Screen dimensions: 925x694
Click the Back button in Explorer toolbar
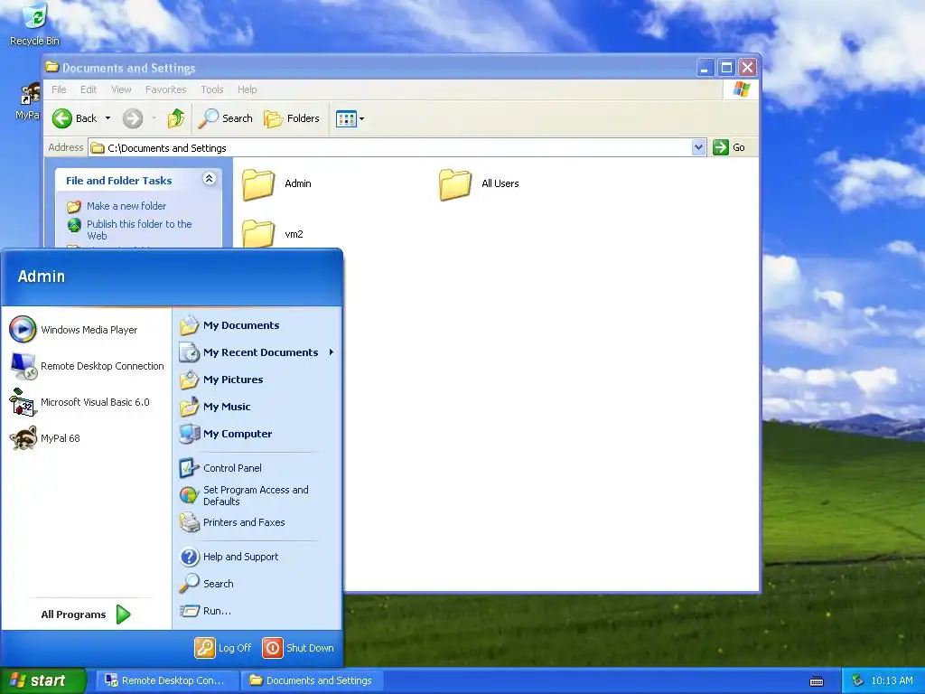coord(74,118)
